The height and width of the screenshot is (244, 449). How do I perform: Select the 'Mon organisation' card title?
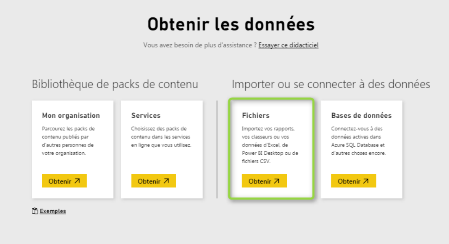(71, 116)
